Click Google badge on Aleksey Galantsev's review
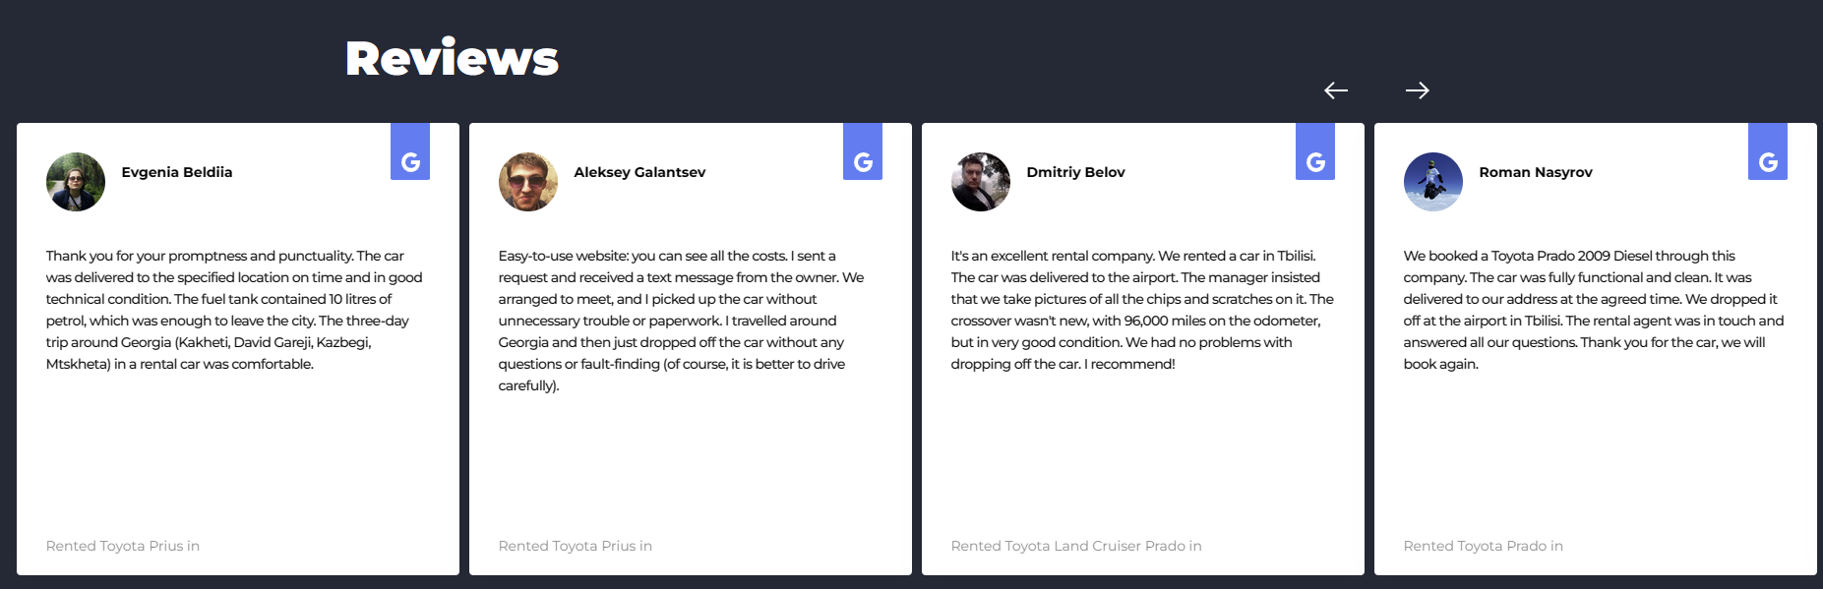 click(x=863, y=152)
